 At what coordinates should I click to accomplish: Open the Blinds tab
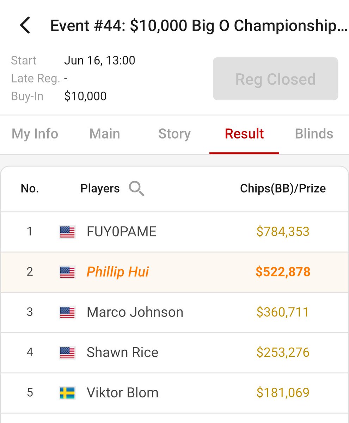click(314, 134)
